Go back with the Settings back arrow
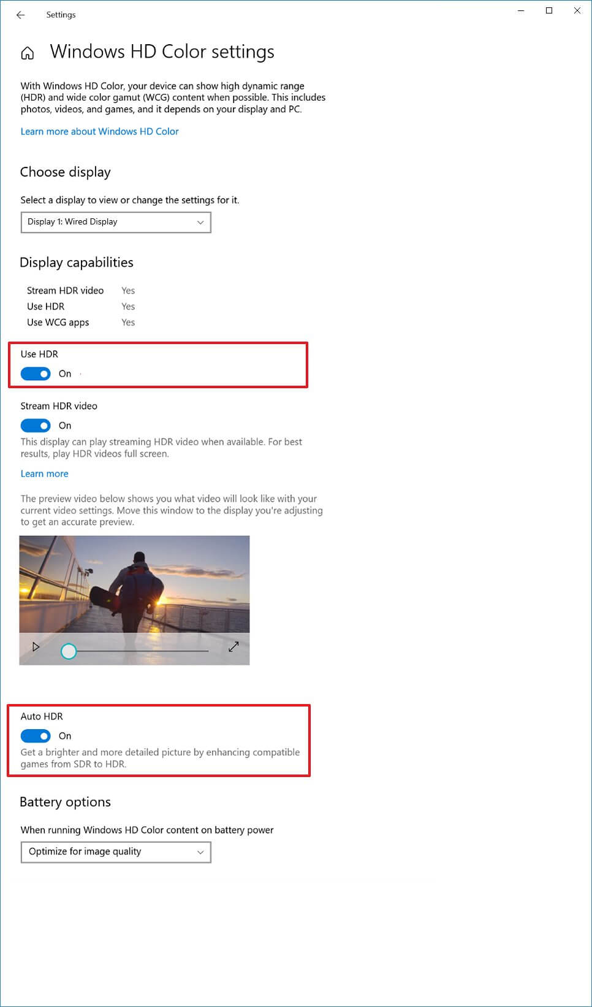This screenshot has height=1007, width=592. point(20,15)
